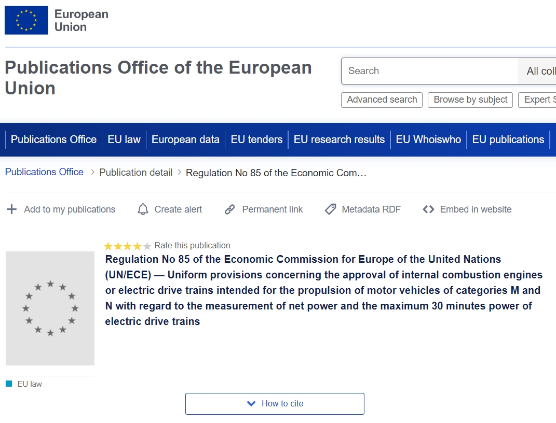556x423 pixels.
Task: Click the Advanced search button
Action: tap(382, 100)
